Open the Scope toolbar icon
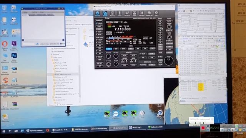 134,13
